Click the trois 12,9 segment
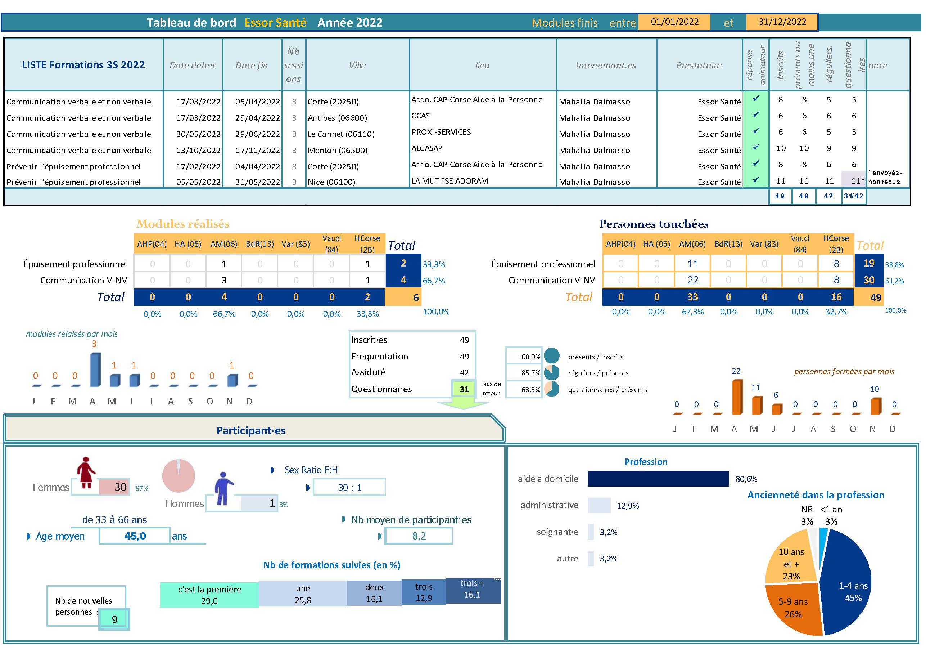926x667 pixels. pos(423,592)
